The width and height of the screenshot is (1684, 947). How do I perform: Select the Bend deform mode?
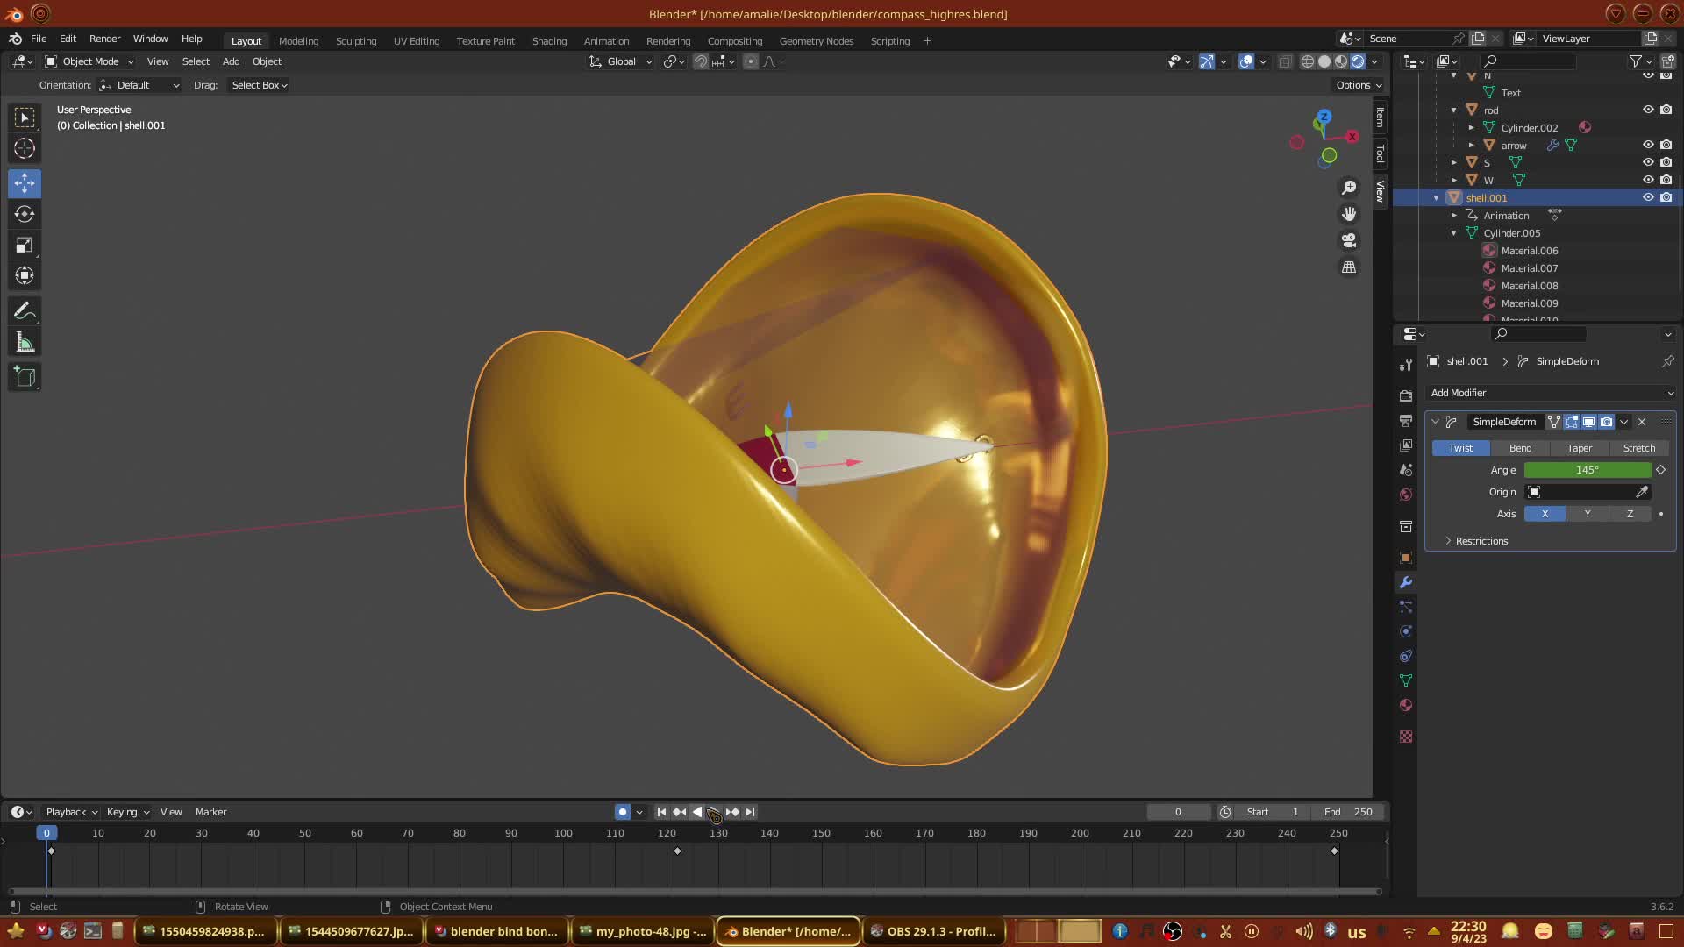pos(1520,448)
